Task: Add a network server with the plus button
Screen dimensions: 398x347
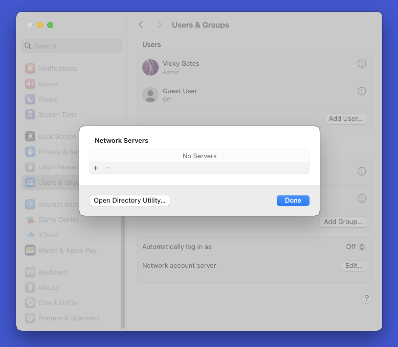Action: [95, 168]
